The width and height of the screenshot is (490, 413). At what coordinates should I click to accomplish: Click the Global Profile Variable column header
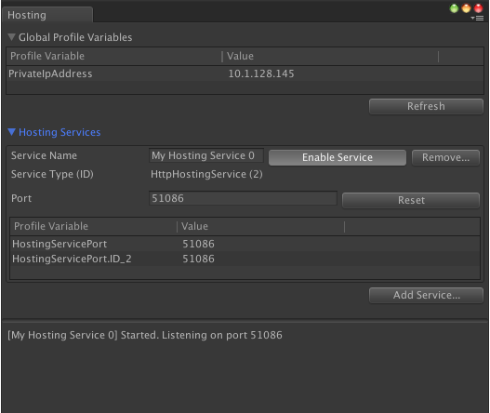tap(114, 56)
